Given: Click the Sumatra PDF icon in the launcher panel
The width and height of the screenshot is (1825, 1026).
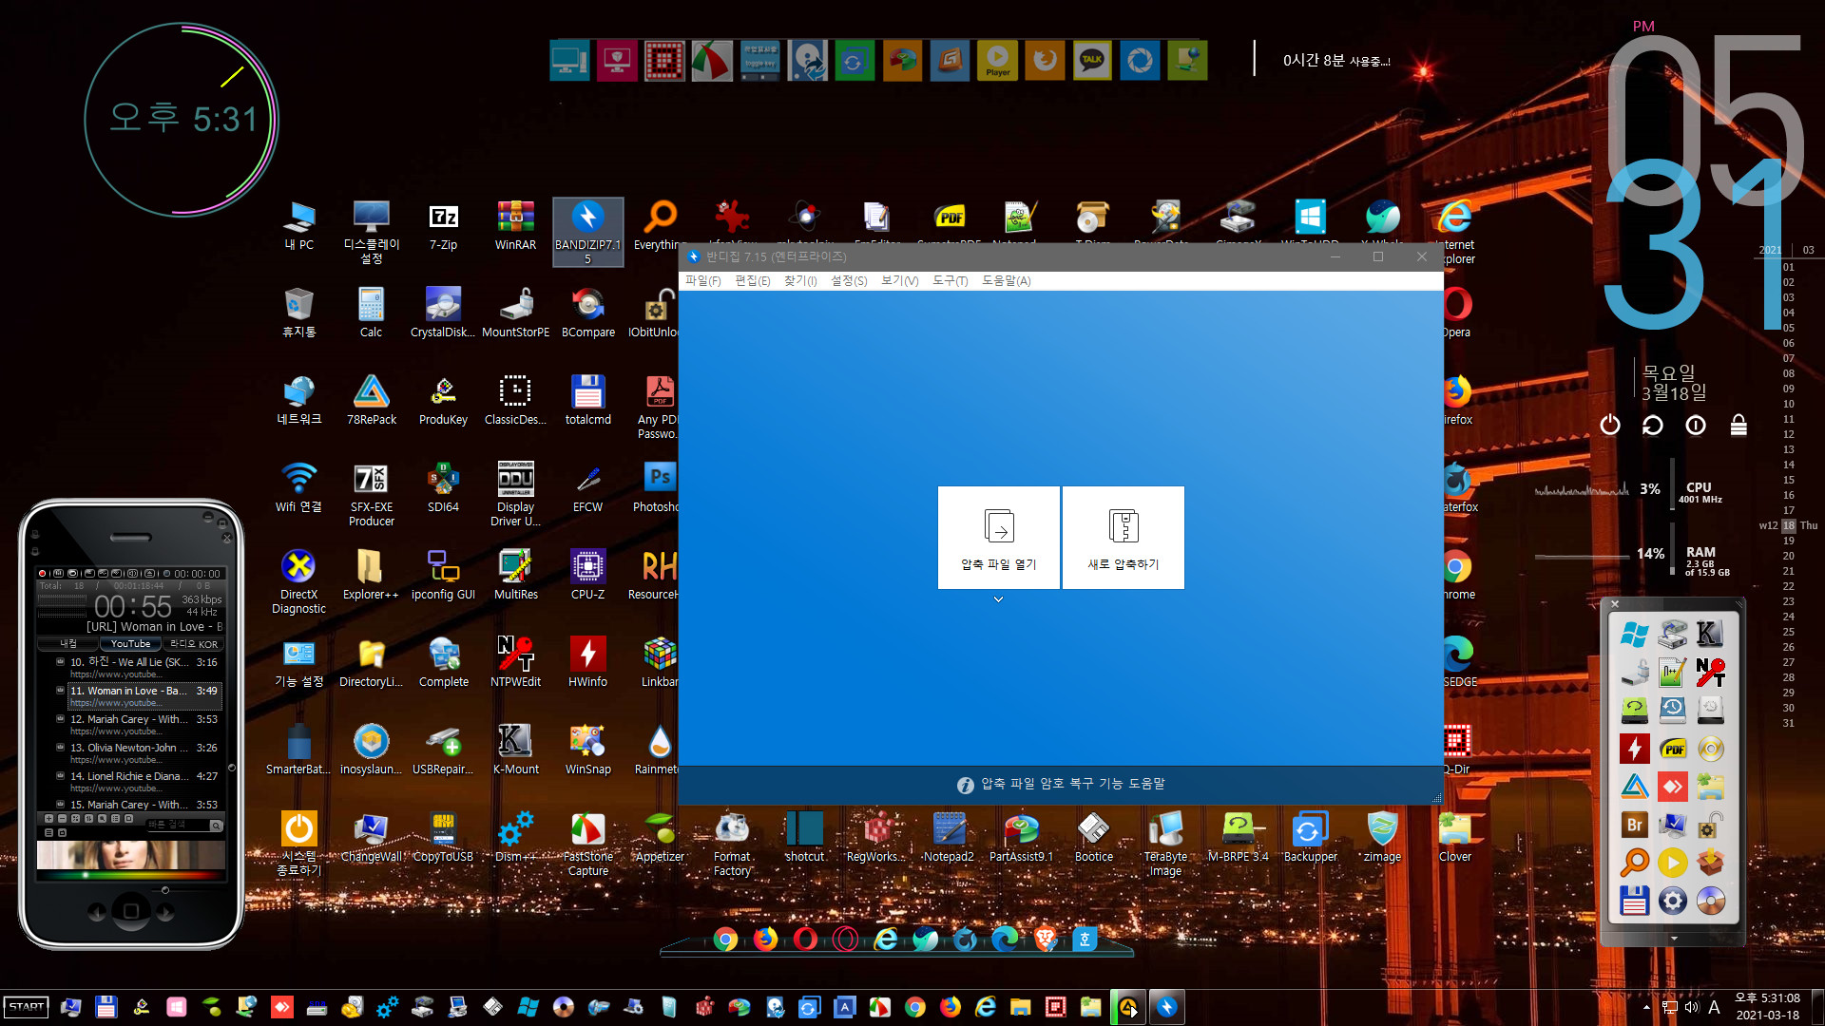Looking at the screenshot, I should click(x=1673, y=749).
